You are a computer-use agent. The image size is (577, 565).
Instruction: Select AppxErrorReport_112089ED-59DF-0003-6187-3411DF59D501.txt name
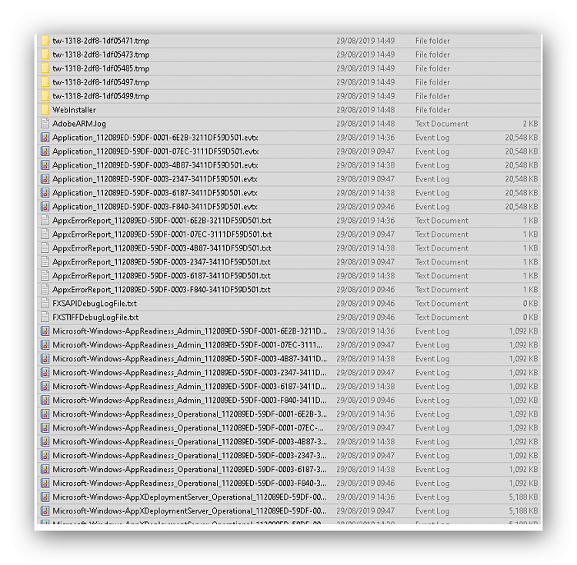[162, 276]
